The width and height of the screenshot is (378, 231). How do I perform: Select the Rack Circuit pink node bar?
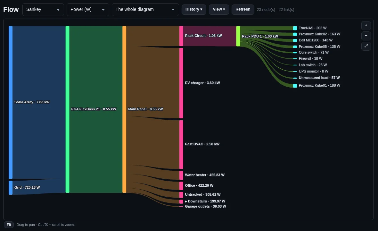click(x=181, y=36)
